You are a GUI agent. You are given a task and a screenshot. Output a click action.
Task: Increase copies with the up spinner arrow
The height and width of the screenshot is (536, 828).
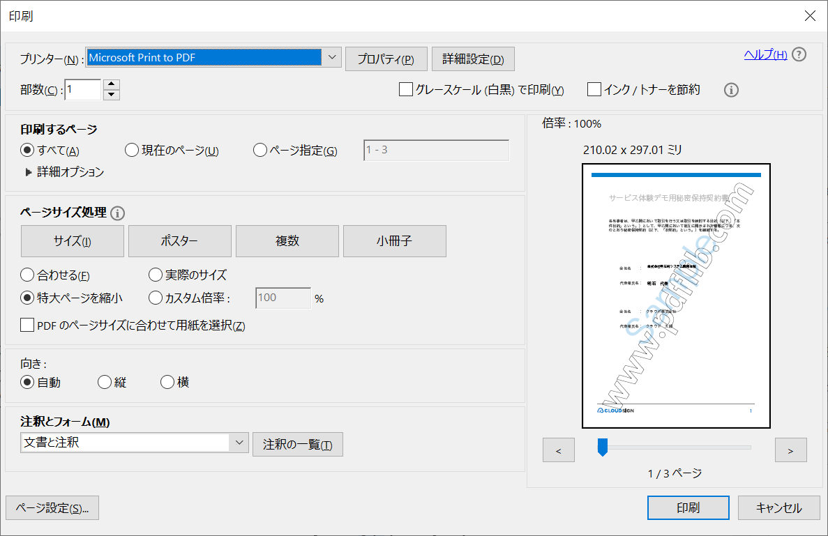pos(112,85)
